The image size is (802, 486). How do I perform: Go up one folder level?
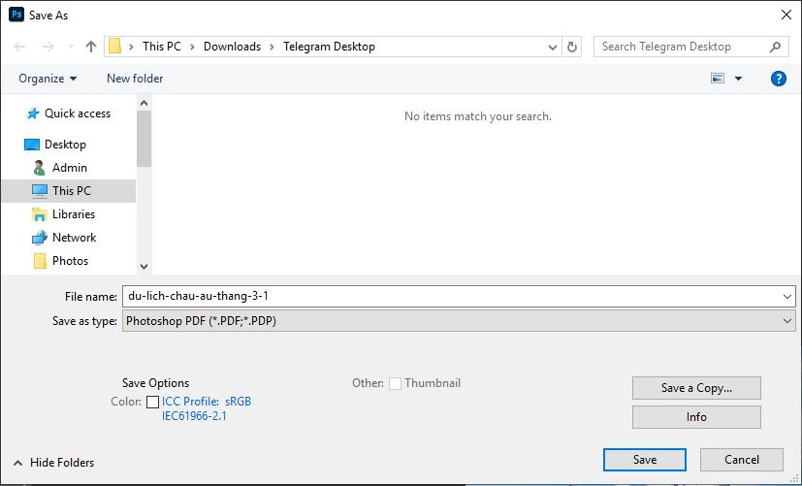coord(91,47)
